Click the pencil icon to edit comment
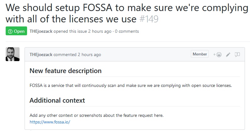This screenshot has width=250, height=131. pyautogui.click(x=228, y=54)
